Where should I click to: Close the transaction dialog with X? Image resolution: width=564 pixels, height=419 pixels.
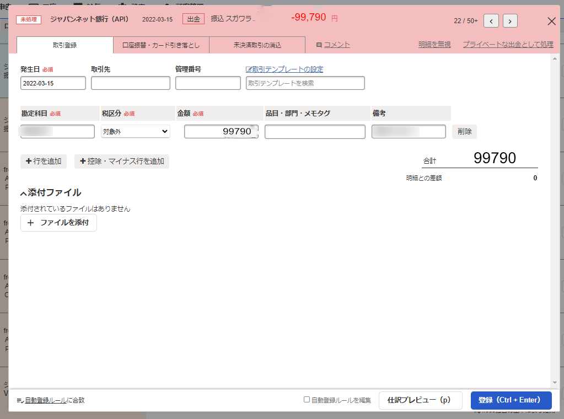tap(551, 21)
